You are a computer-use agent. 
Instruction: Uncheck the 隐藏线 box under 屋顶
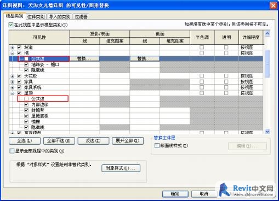point(26,127)
